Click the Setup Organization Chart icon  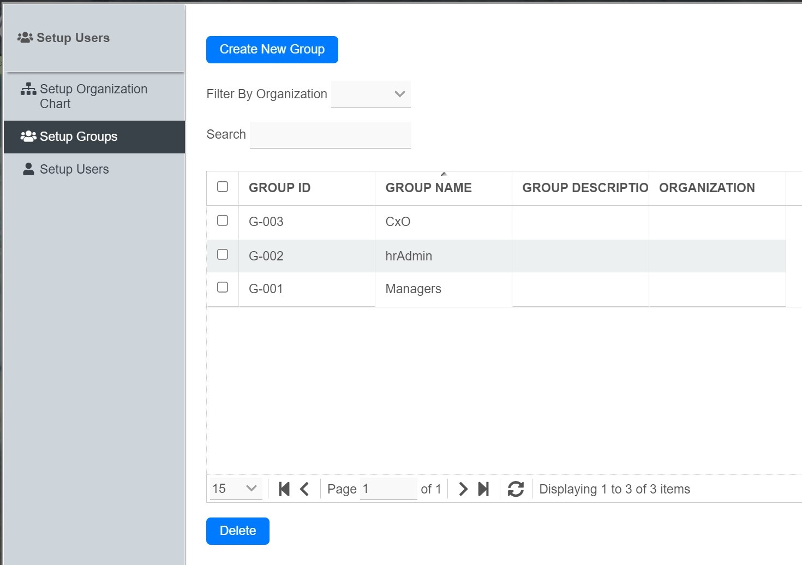[x=28, y=90]
